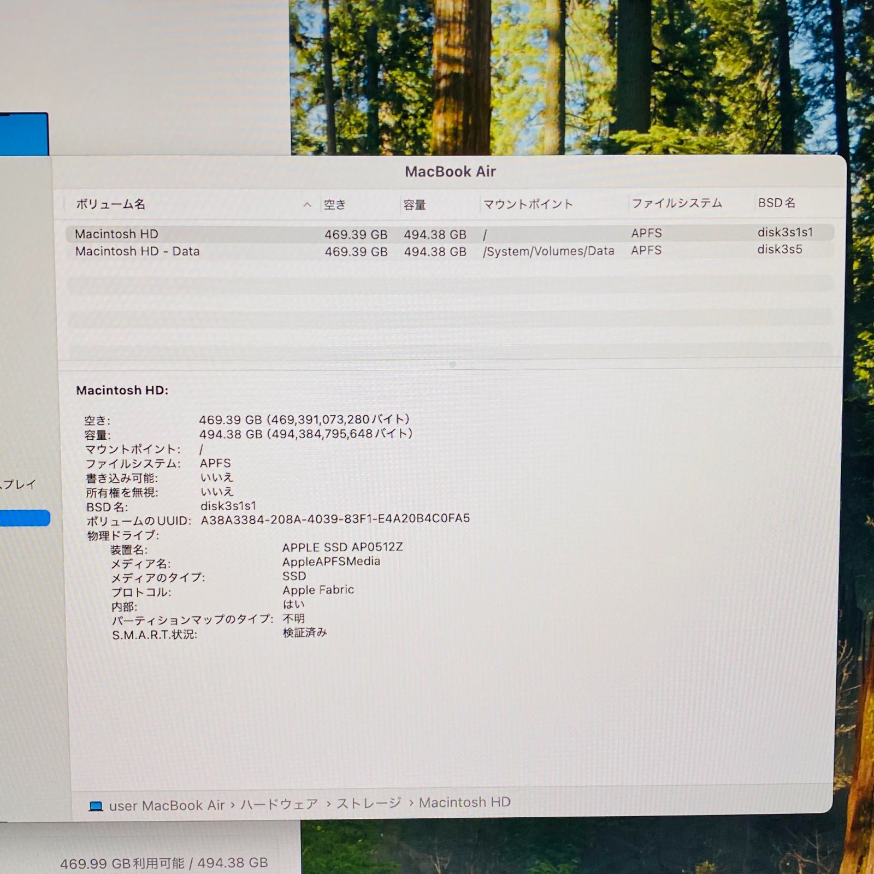Select the Macintosh HD - Data row

tap(449, 251)
